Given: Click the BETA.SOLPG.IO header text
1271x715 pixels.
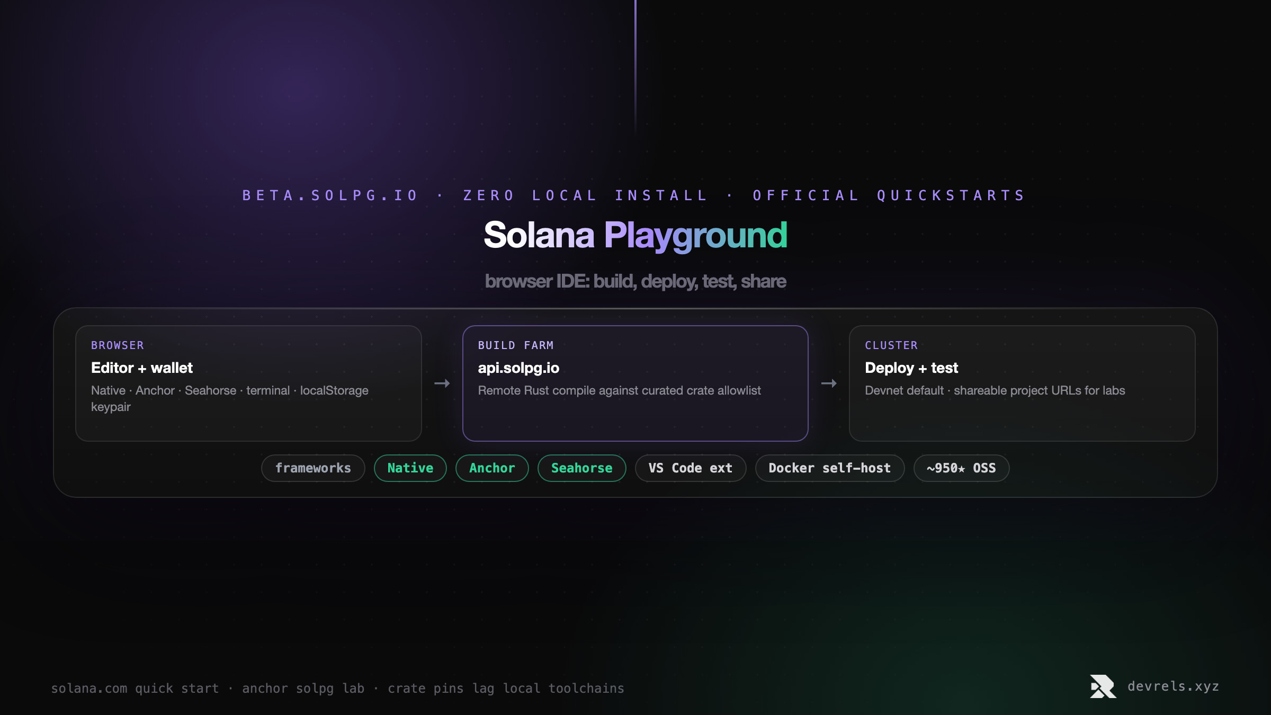Looking at the screenshot, I should coord(330,195).
